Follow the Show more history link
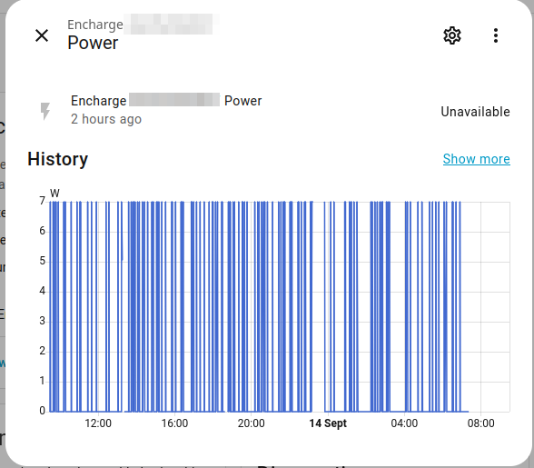 [x=477, y=159]
